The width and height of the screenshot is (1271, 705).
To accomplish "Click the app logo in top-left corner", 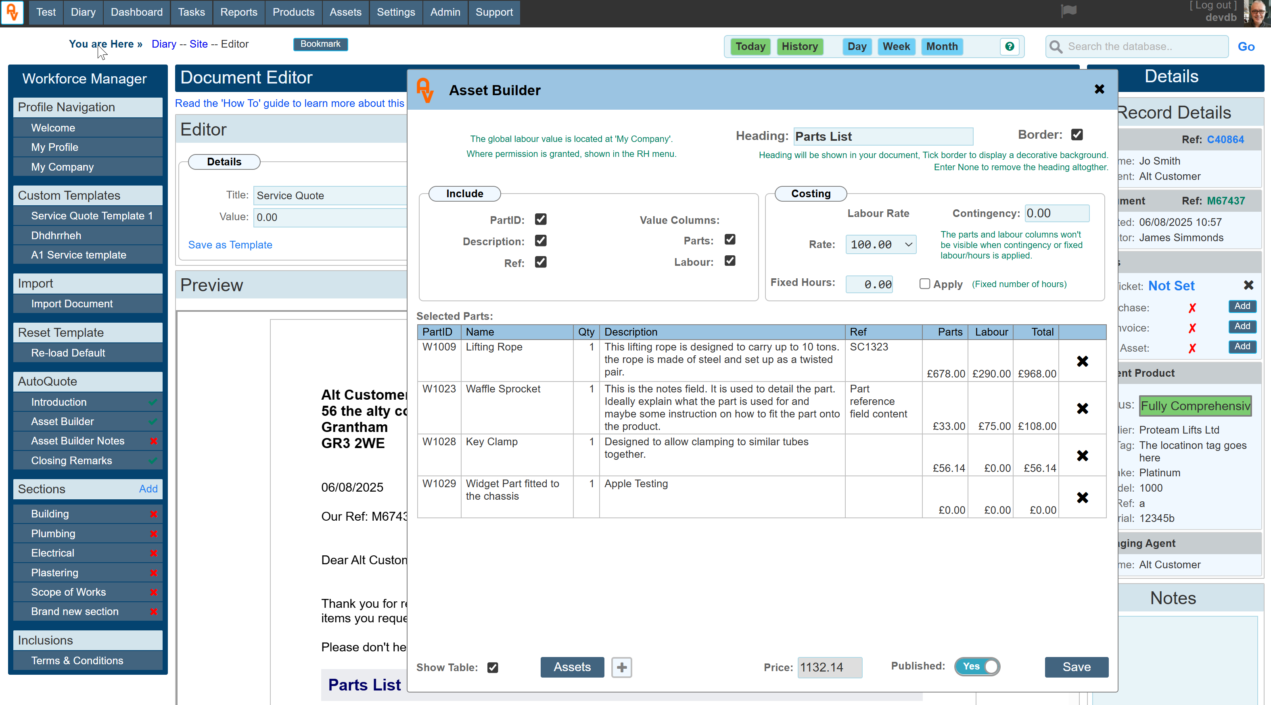I will (13, 13).
